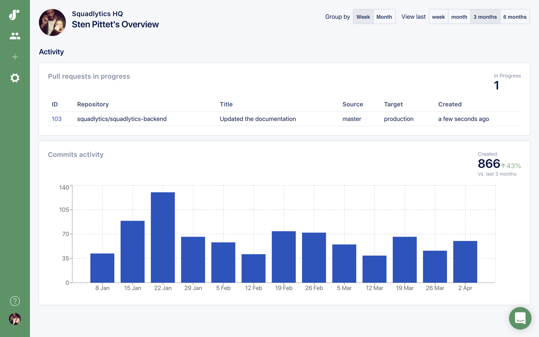The width and height of the screenshot is (539, 337).
Task: Click the Updated the documentation row title
Action: (x=258, y=119)
